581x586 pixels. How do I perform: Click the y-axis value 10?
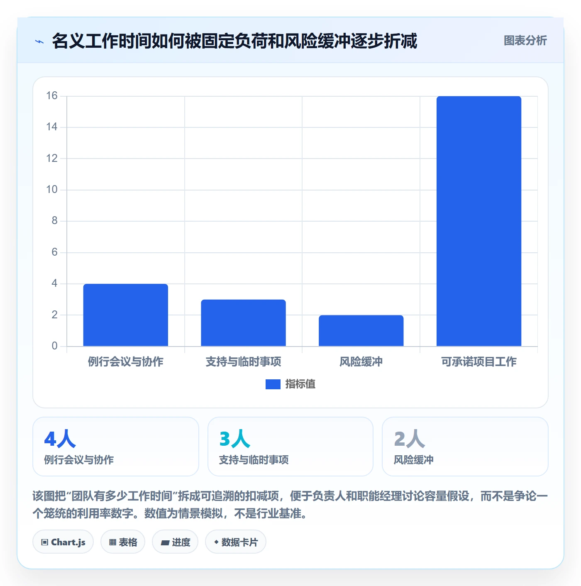click(52, 190)
